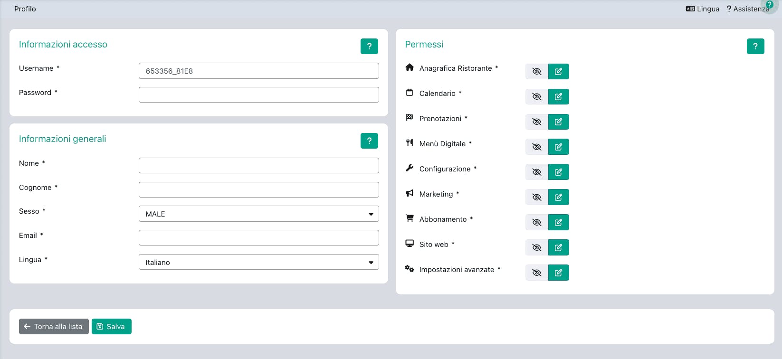The image size is (782, 359).
Task: Open help for Informazioni accesso section
Action: [369, 47]
